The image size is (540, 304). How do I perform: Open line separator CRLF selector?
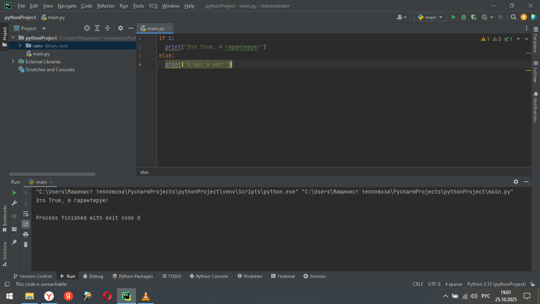[x=418, y=284]
